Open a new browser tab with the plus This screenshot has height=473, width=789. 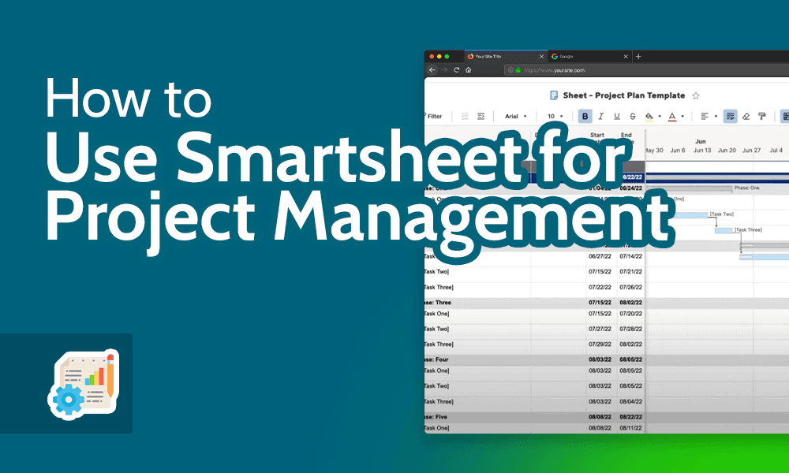click(638, 56)
